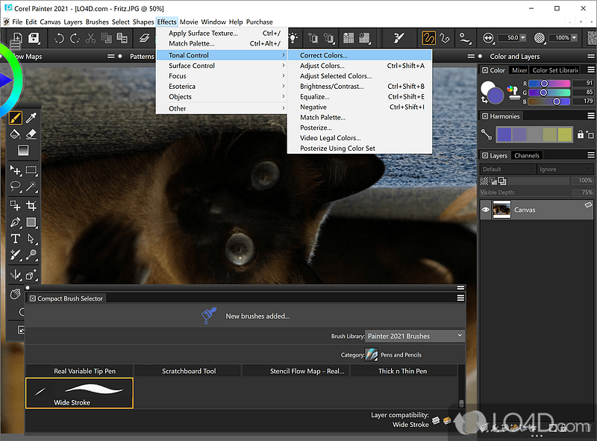Select the Text tool
Screen dimensions: 597x441
coord(16,239)
